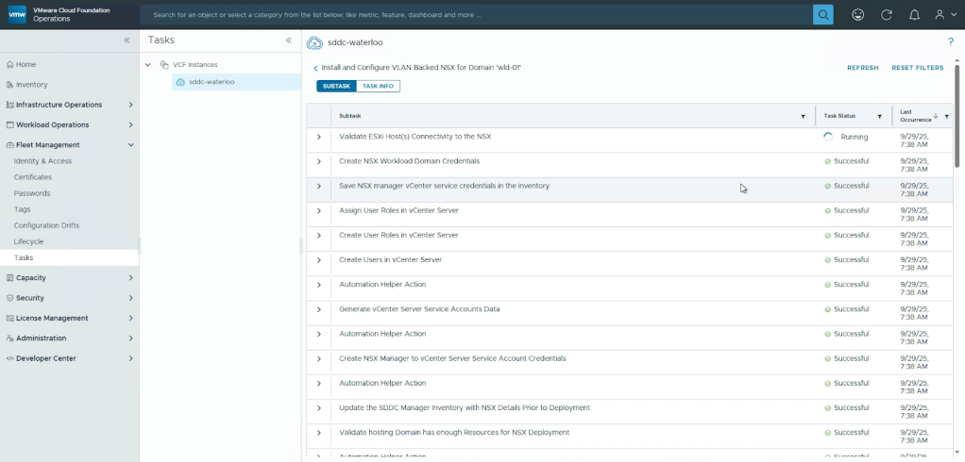Click the help question mark icon

coord(950,42)
